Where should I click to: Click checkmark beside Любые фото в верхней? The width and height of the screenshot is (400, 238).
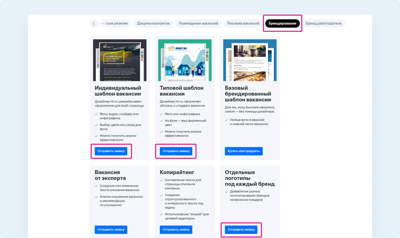(226, 120)
